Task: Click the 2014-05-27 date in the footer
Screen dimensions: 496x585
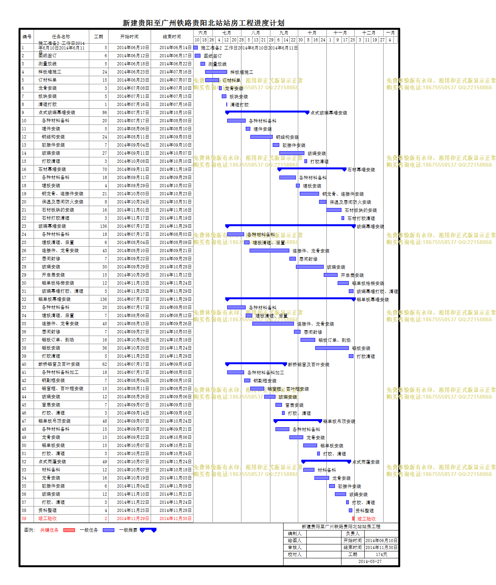Action: pos(370,561)
